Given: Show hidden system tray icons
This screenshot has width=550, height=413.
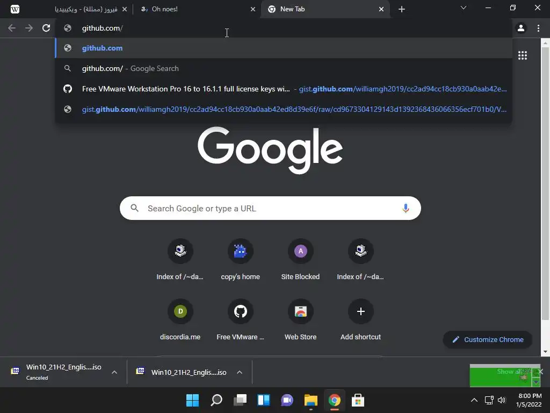Looking at the screenshot, I should coord(474,400).
